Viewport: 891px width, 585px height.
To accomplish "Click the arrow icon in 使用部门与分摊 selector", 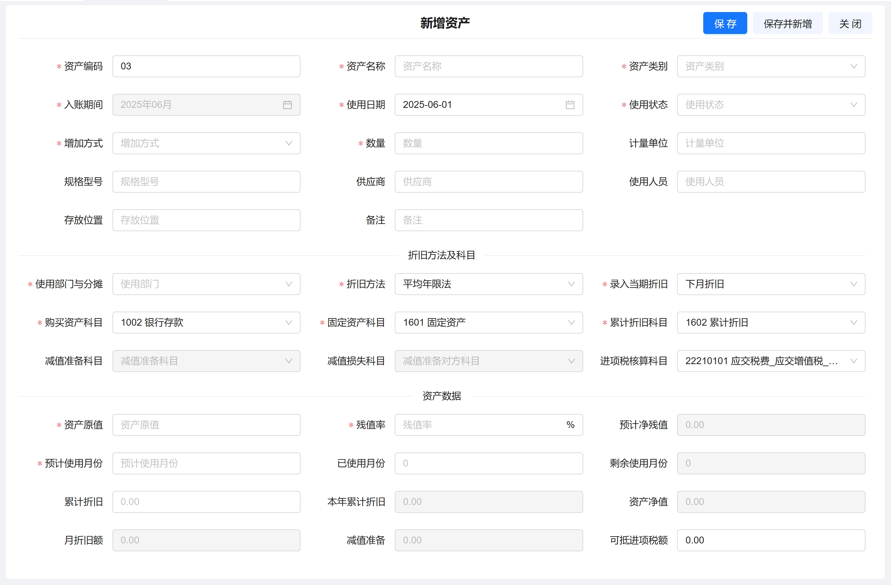I will click(288, 284).
